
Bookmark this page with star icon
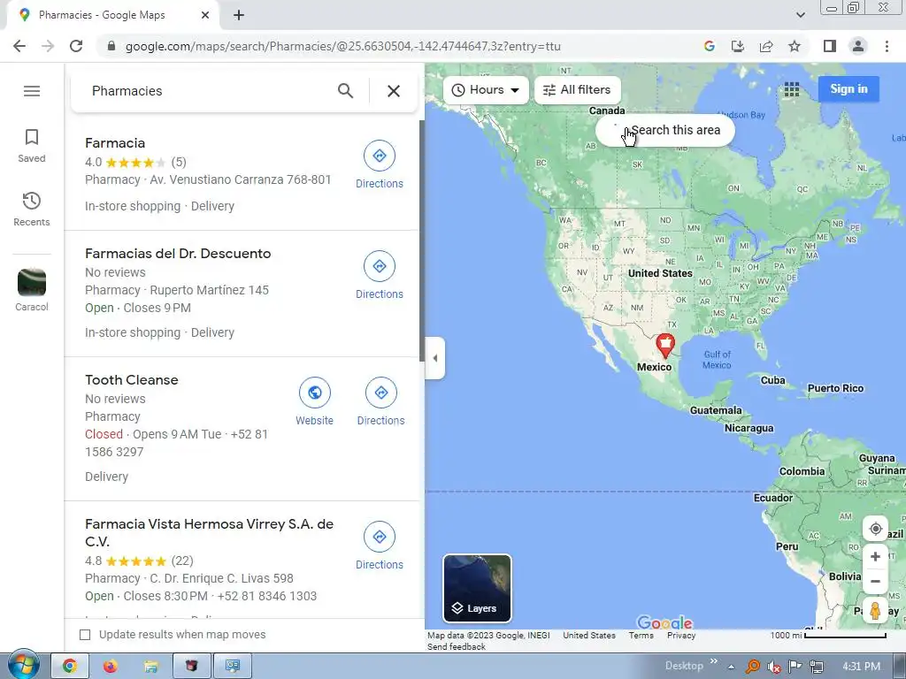(795, 46)
